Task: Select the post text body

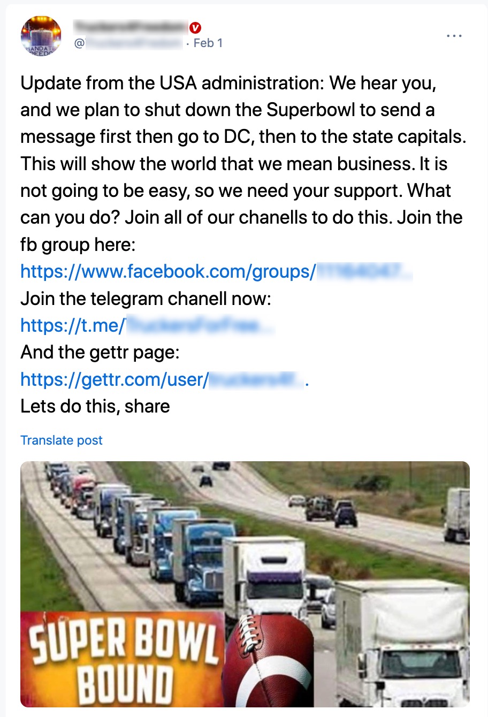Action: 235,161
